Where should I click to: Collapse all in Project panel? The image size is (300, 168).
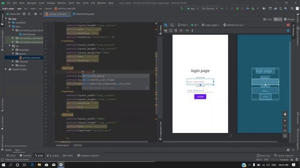(29, 14)
